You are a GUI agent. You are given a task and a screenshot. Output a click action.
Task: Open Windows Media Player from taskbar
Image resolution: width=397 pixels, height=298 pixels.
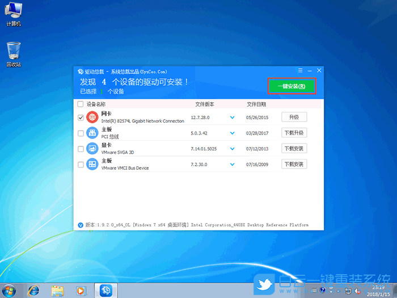[x=80, y=290]
